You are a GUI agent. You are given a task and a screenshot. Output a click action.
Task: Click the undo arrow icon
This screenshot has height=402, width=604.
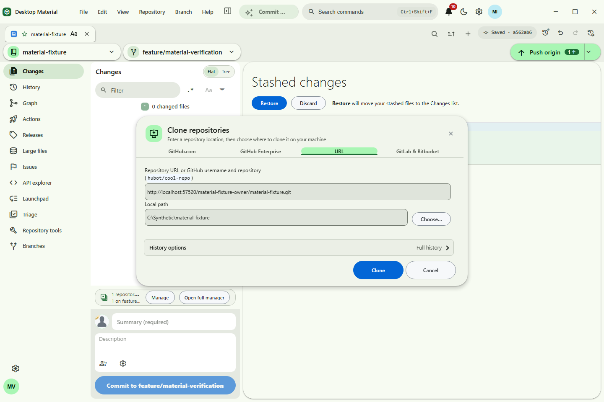click(560, 32)
